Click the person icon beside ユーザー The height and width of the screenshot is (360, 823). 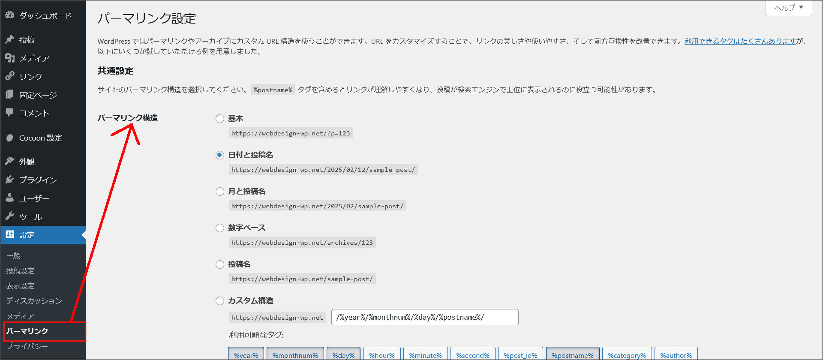(x=10, y=198)
